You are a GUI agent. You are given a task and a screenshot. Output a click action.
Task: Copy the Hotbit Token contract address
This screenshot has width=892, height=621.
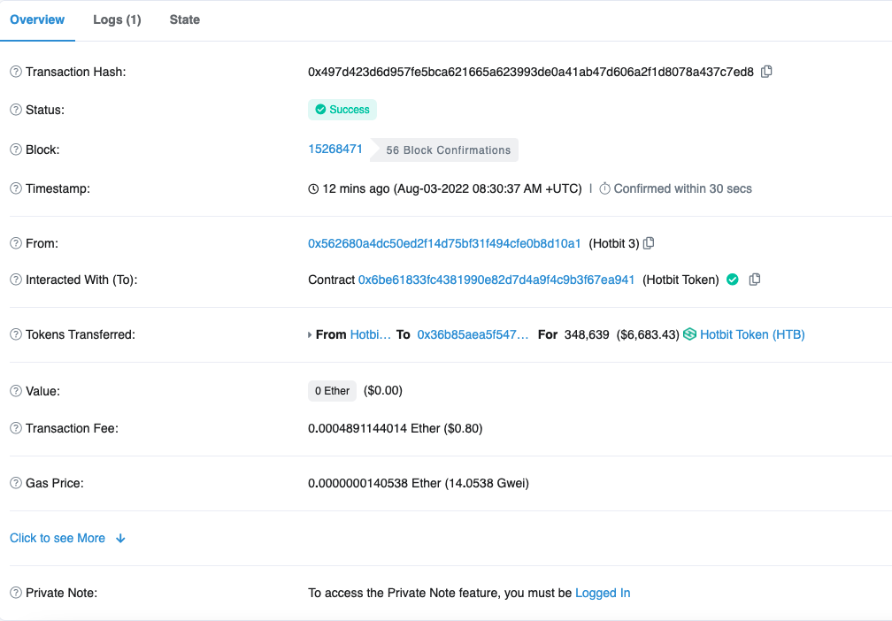[754, 279]
